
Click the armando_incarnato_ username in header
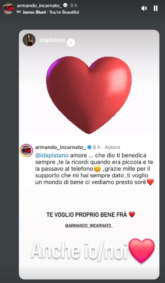39,6
